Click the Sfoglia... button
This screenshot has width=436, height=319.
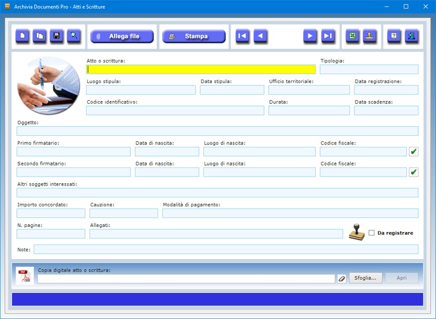pyautogui.click(x=366, y=278)
